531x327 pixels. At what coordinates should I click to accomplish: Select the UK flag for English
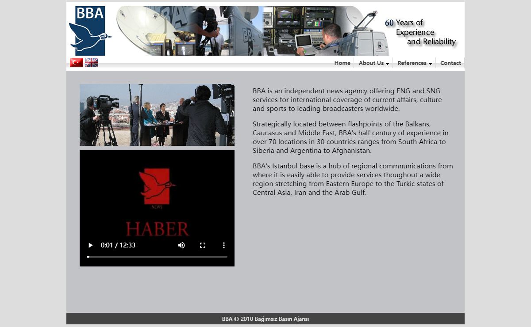coord(92,62)
